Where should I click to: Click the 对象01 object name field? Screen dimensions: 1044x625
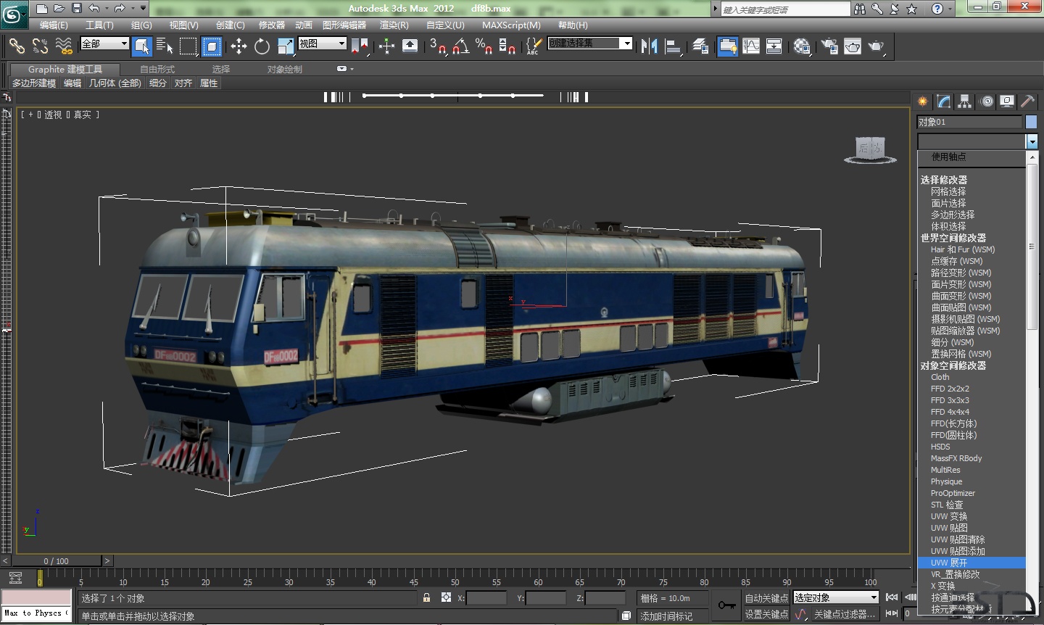pos(969,122)
